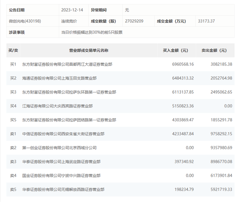Click the 买/卖 column header

coord(13,50)
